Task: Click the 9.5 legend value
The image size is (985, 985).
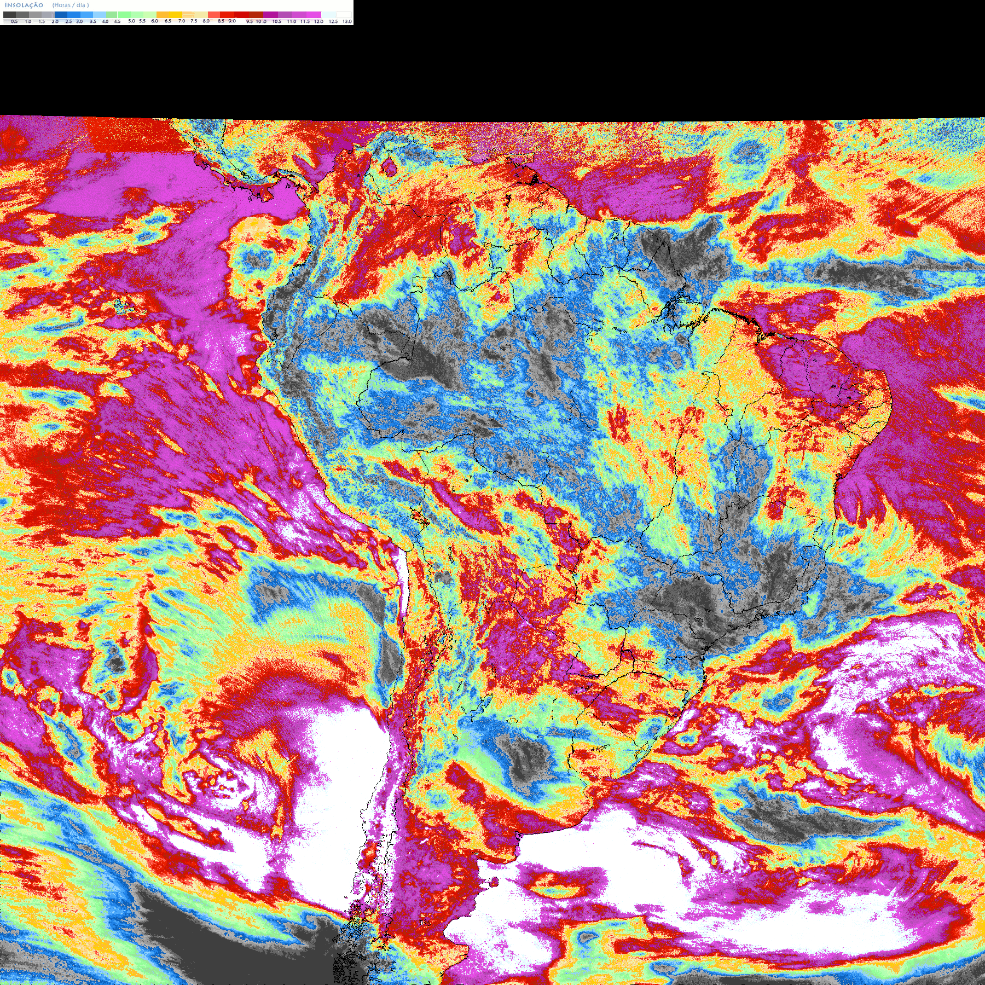Action: 250,21
